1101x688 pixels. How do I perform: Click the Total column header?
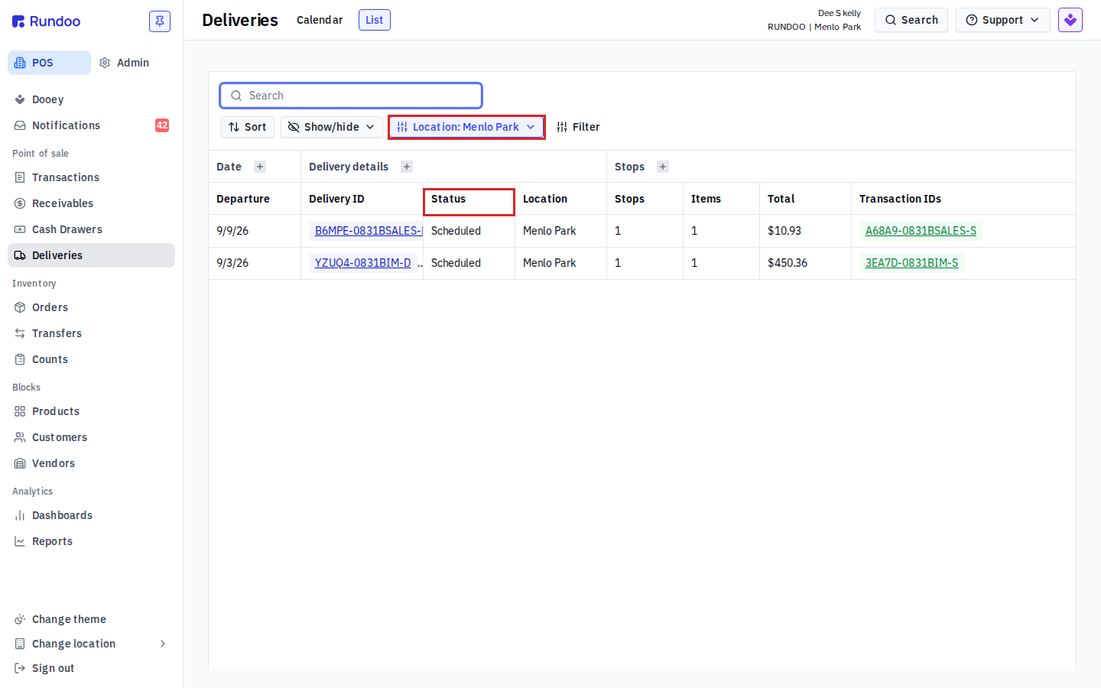click(x=806, y=199)
